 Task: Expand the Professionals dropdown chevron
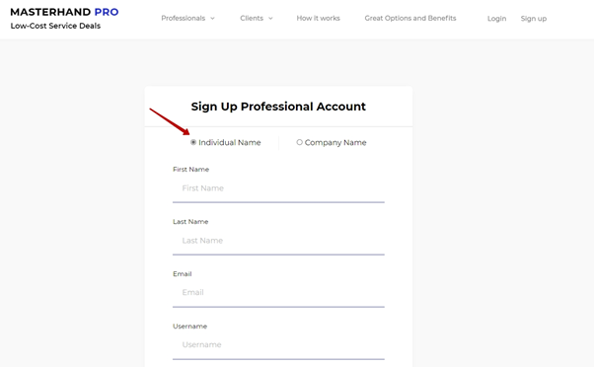click(x=212, y=18)
